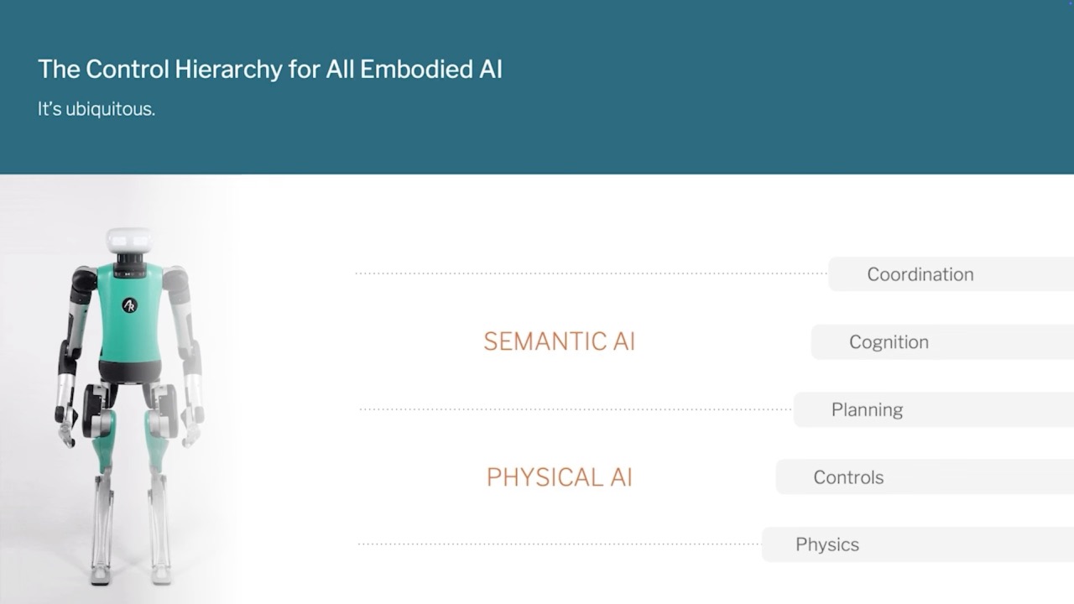This screenshot has width=1074, height=604.
Task: Click the dotted line leading to Coordination
Action: pyautogui.click(x=592, y=273)
